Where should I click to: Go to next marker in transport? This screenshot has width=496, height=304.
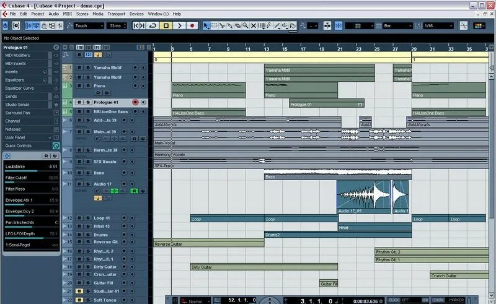(143, 25)
